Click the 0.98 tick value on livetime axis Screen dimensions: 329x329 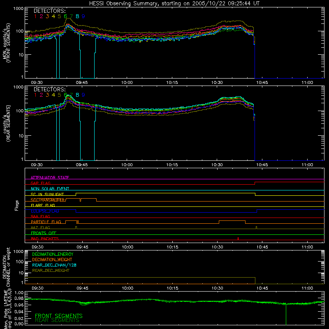[x=19, y=299]
